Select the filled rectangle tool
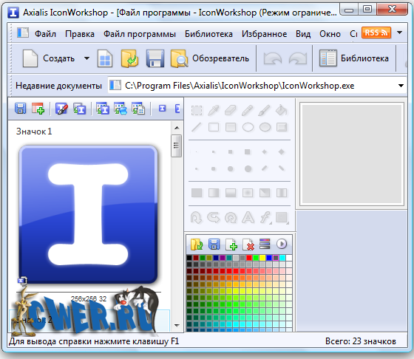This screenshot has height=359, width=414. pos(231,127)
